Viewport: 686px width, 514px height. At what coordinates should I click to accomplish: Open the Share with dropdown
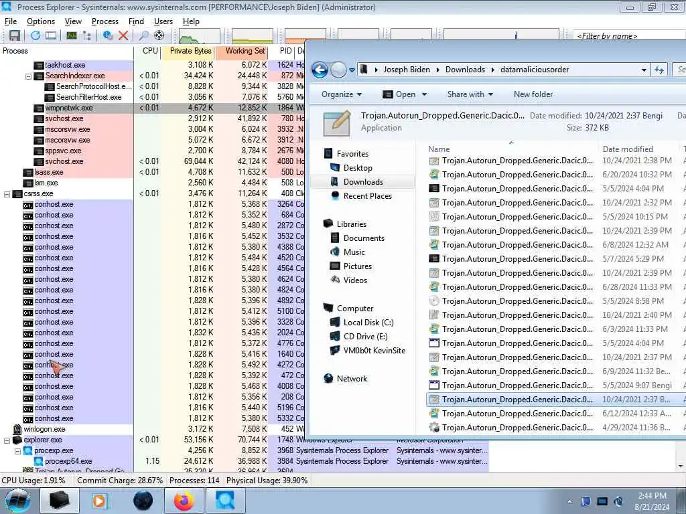coord(470,94)
